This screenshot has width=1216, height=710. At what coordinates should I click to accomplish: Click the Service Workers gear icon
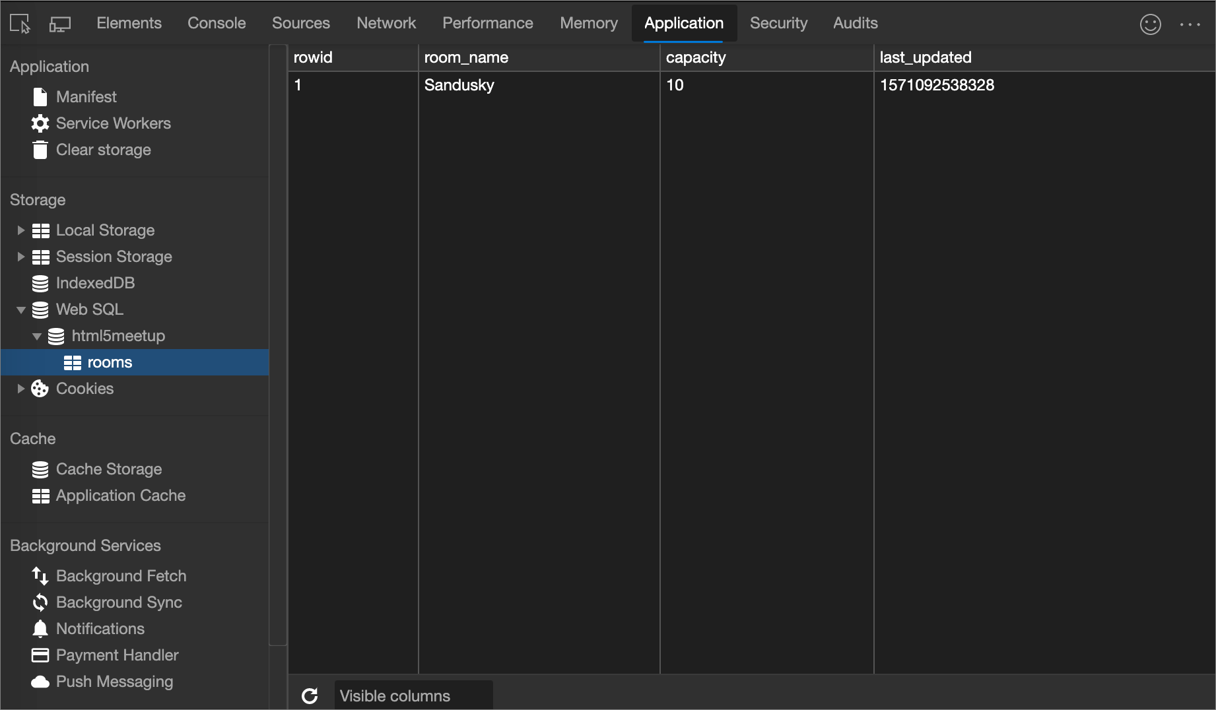(x=40, y=123)
